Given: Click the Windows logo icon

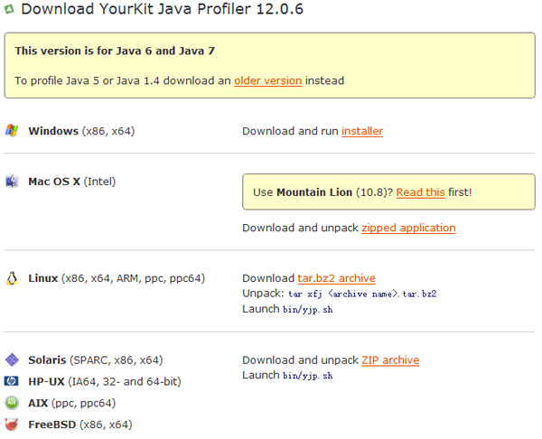Looking at the screenshot, I should coord(12,131).
